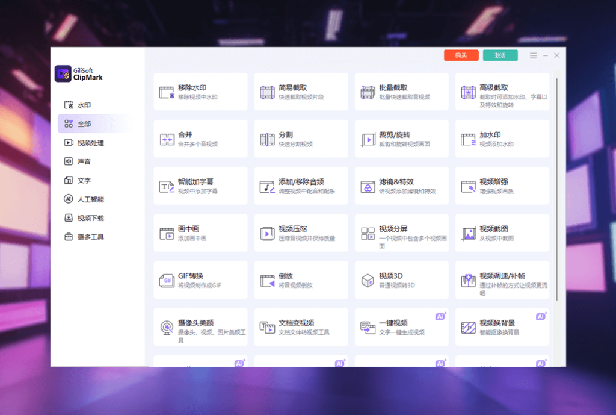Switch to the 人工智能 sidebar category
This screenshot has width=616, height=415.
(96, 199)
